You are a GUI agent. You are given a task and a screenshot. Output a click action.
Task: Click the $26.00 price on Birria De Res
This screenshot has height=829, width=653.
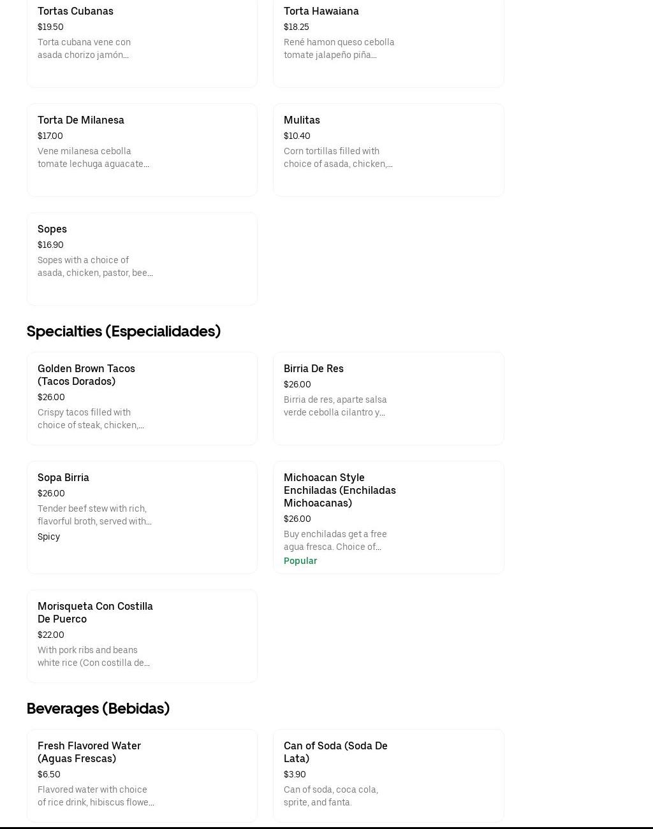tap(297, 384)
